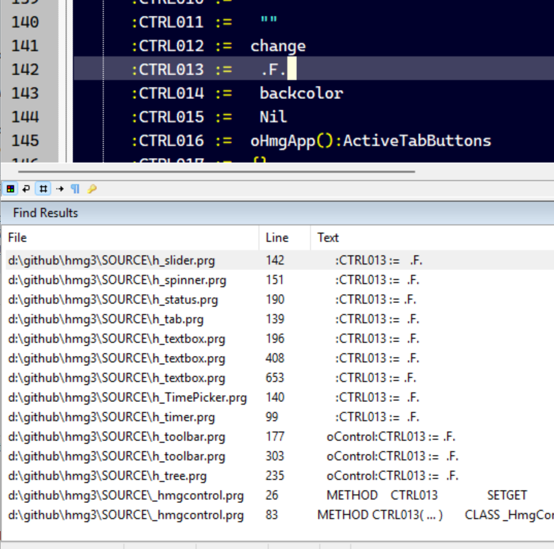The height and width of the screenshot is (549, 554).
Task: Click the Text column header
Action: coord(432,238)
